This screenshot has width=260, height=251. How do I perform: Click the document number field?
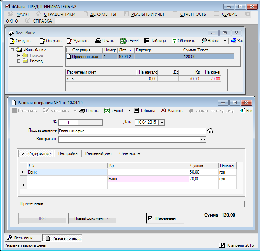pos(68,123)
